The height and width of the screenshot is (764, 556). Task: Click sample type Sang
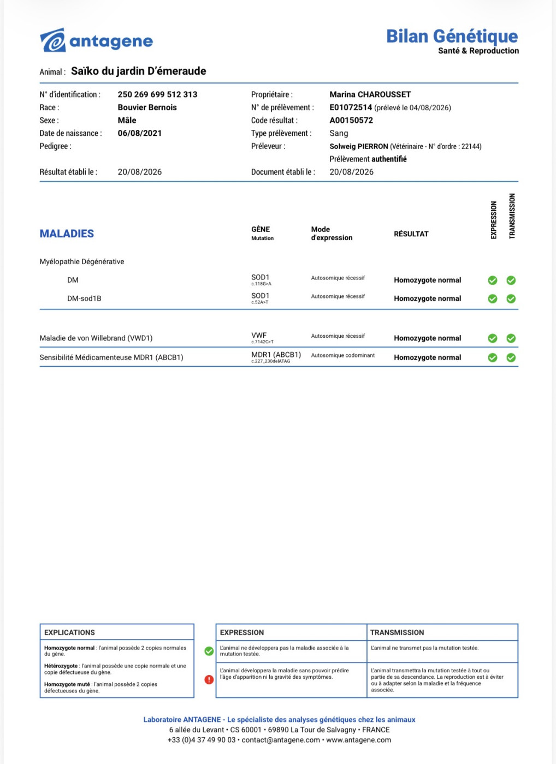tap(339, 133)
